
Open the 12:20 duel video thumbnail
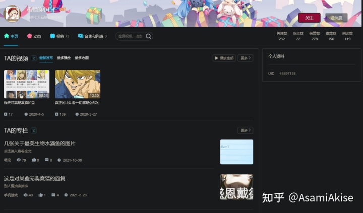tap(78, 84)
